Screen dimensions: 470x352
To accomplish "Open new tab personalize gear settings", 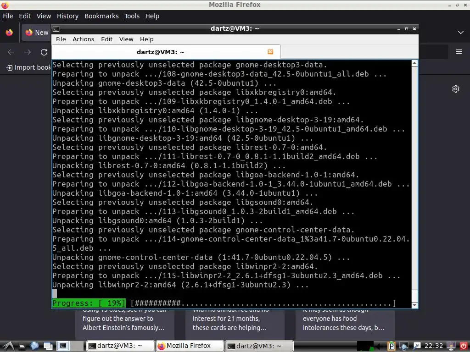I will tap(456, 89).
